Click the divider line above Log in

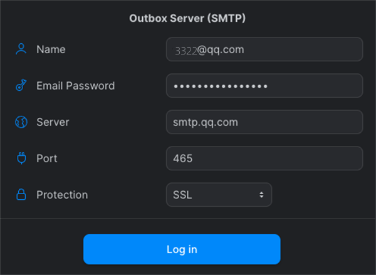[x=188, y=219]
